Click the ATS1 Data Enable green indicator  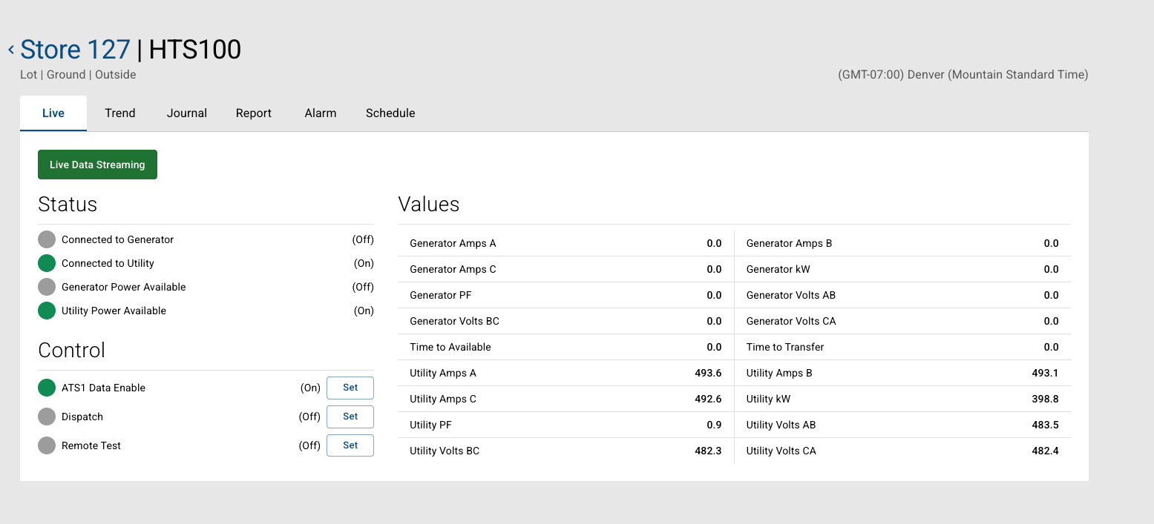tap(47, 388)
